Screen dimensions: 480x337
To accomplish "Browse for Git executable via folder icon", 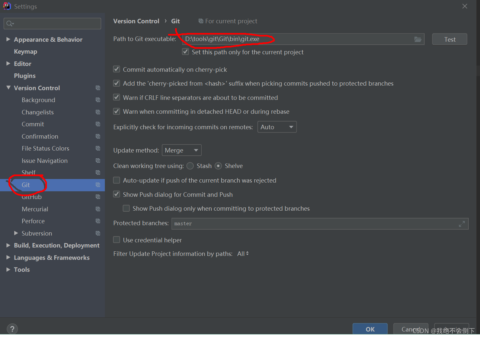I will [418, 39].
